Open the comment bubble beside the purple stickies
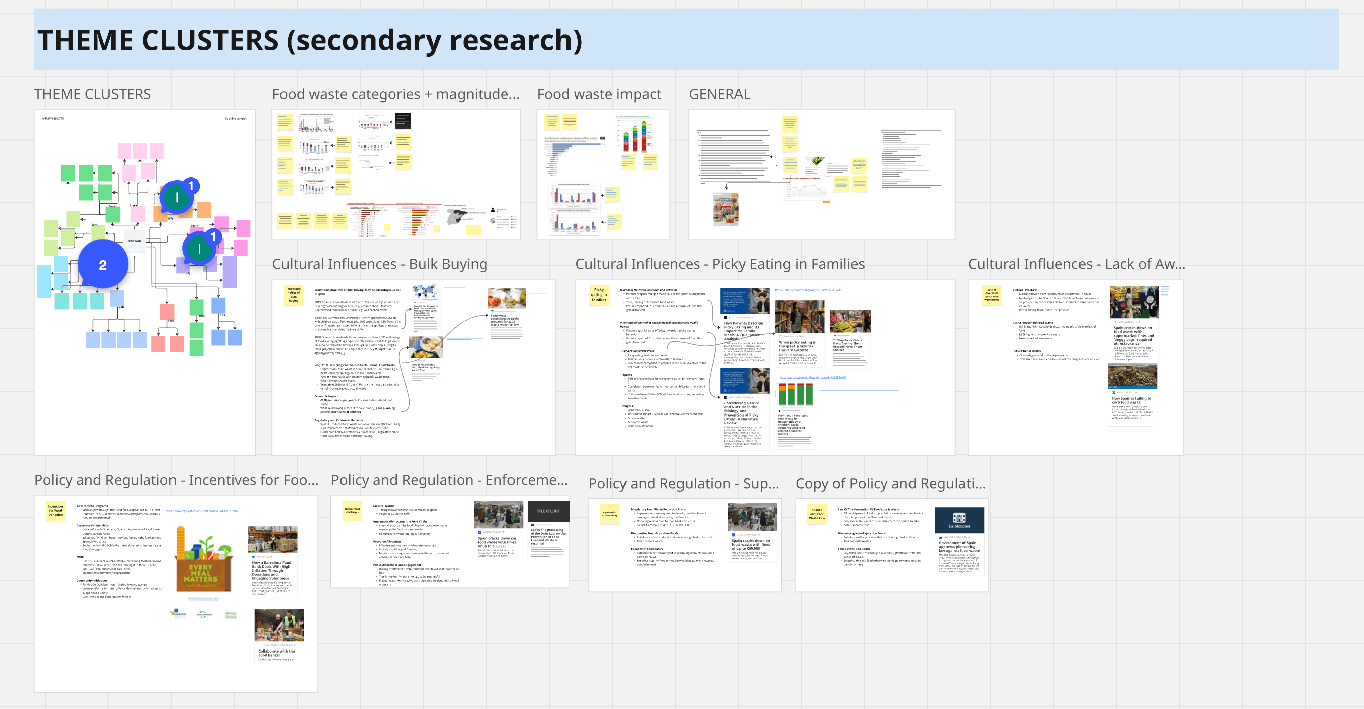Image resolution: width=1364 pixels, height=709 pixels. click(200, 248)
